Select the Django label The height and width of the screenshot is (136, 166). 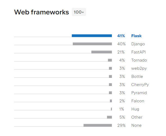pos(138,44)
